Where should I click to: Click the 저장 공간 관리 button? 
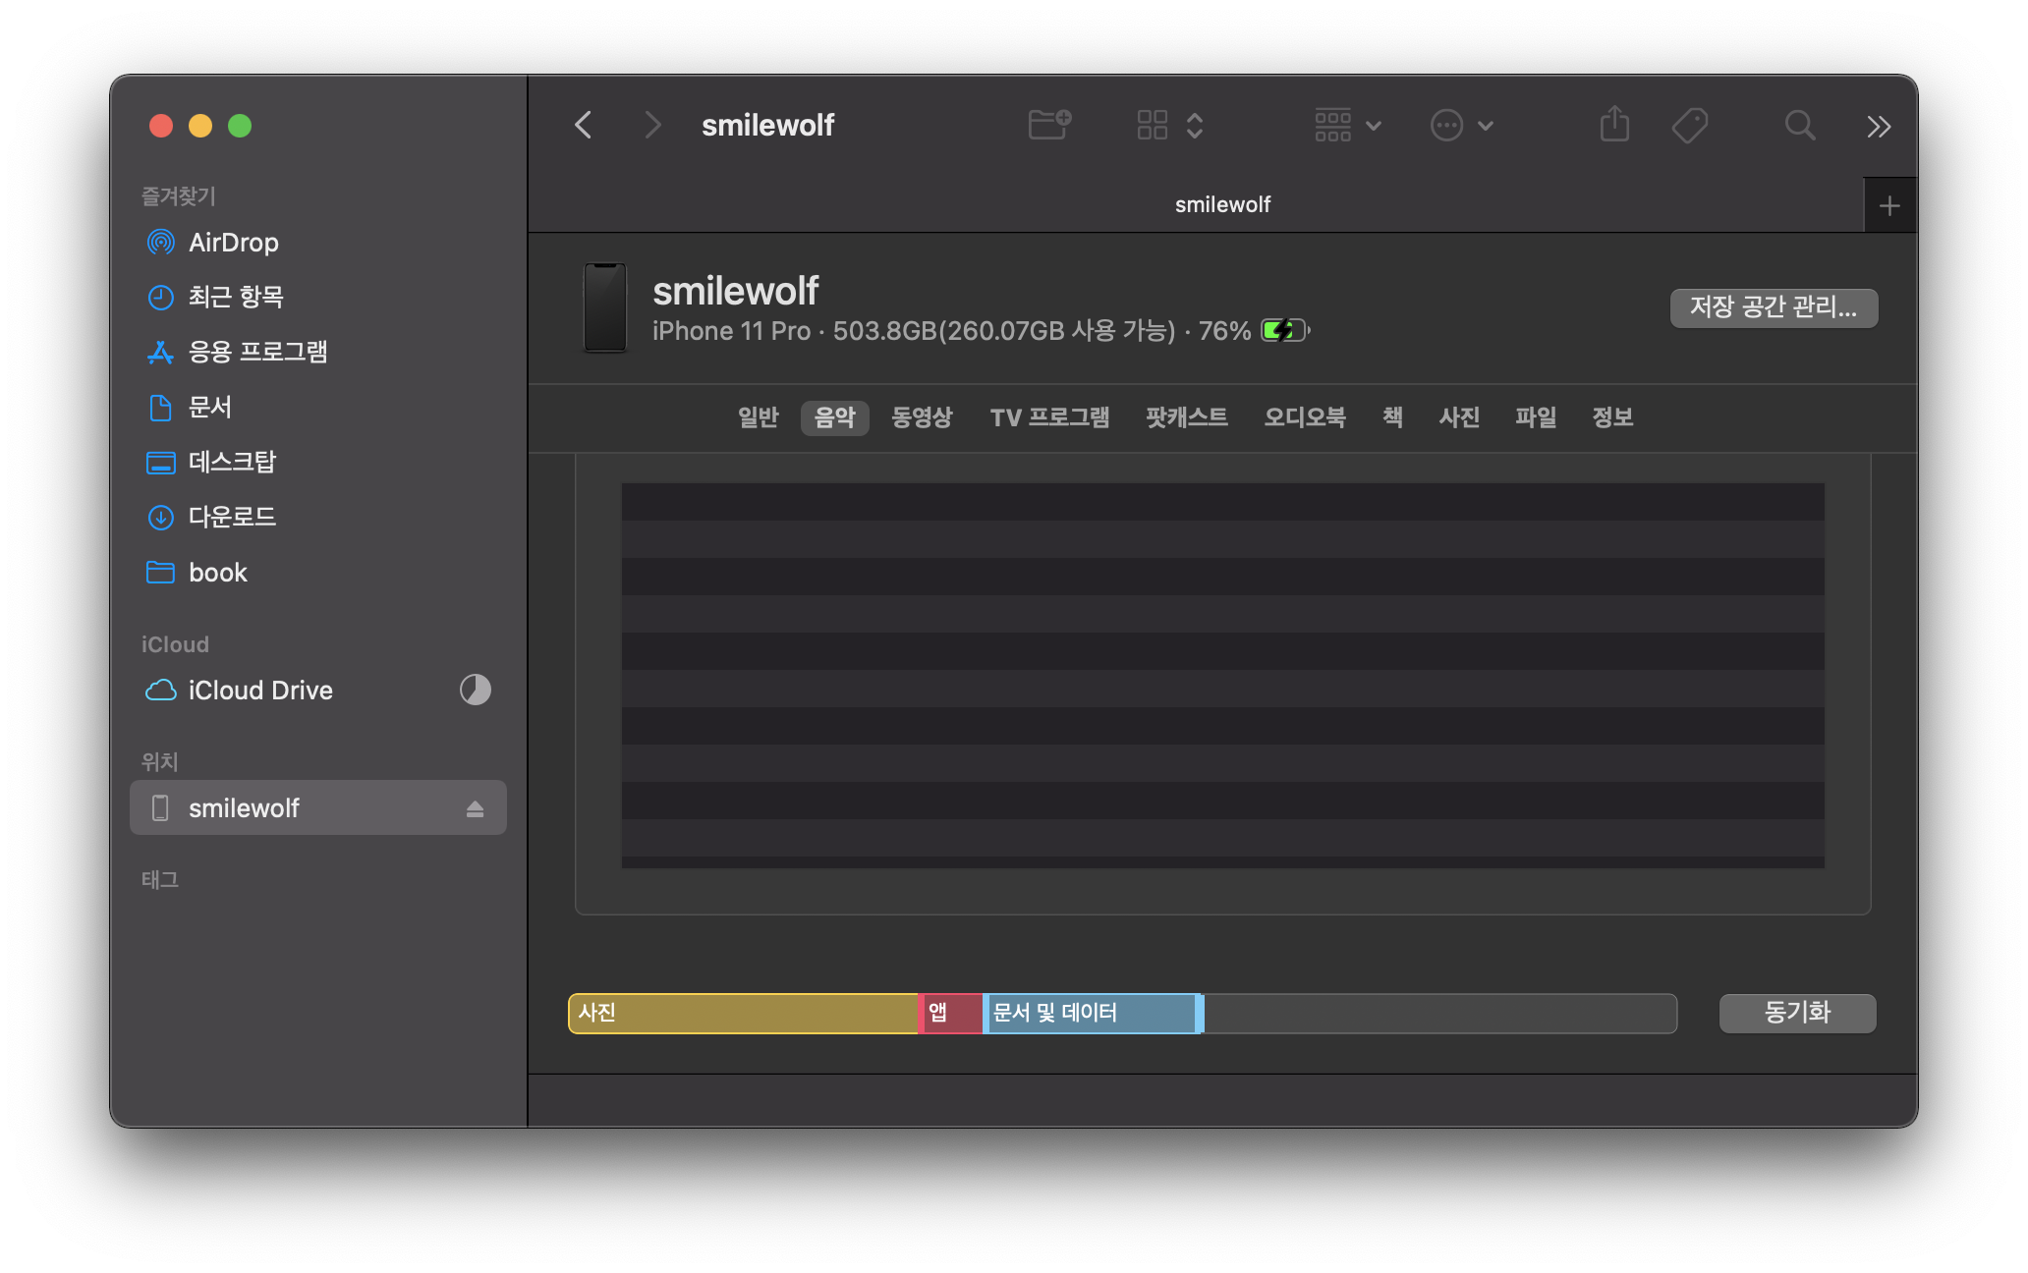[1774, 307]
